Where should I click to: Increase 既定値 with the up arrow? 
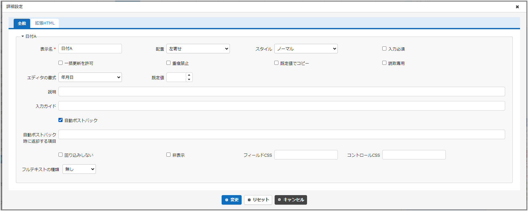point(189,75)
